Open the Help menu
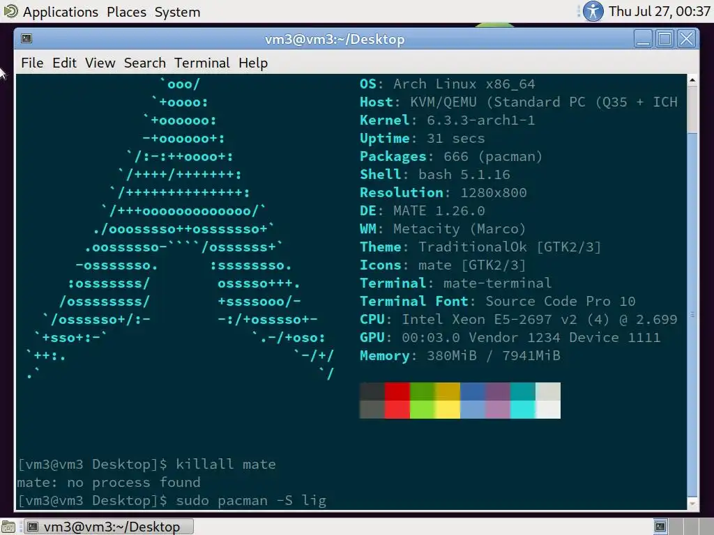The width and height of the screenshot is (714, 535). click(253, 63)
